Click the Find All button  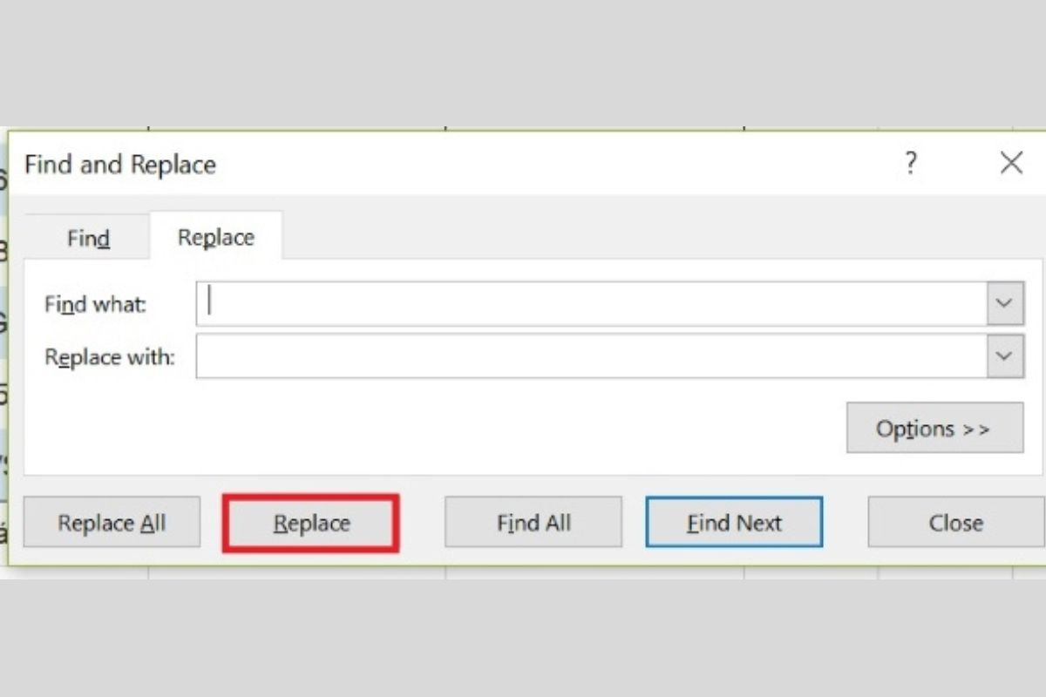(533, 523)
